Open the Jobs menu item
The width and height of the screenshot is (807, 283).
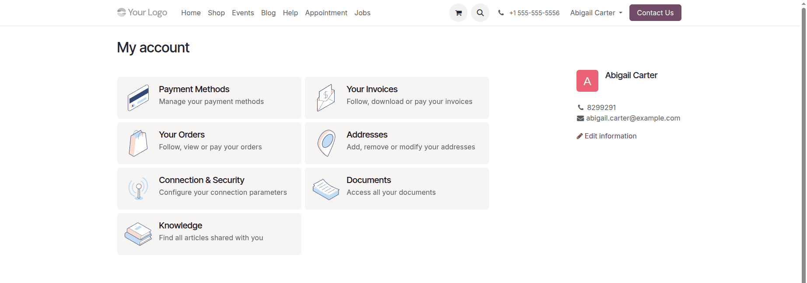363,13
